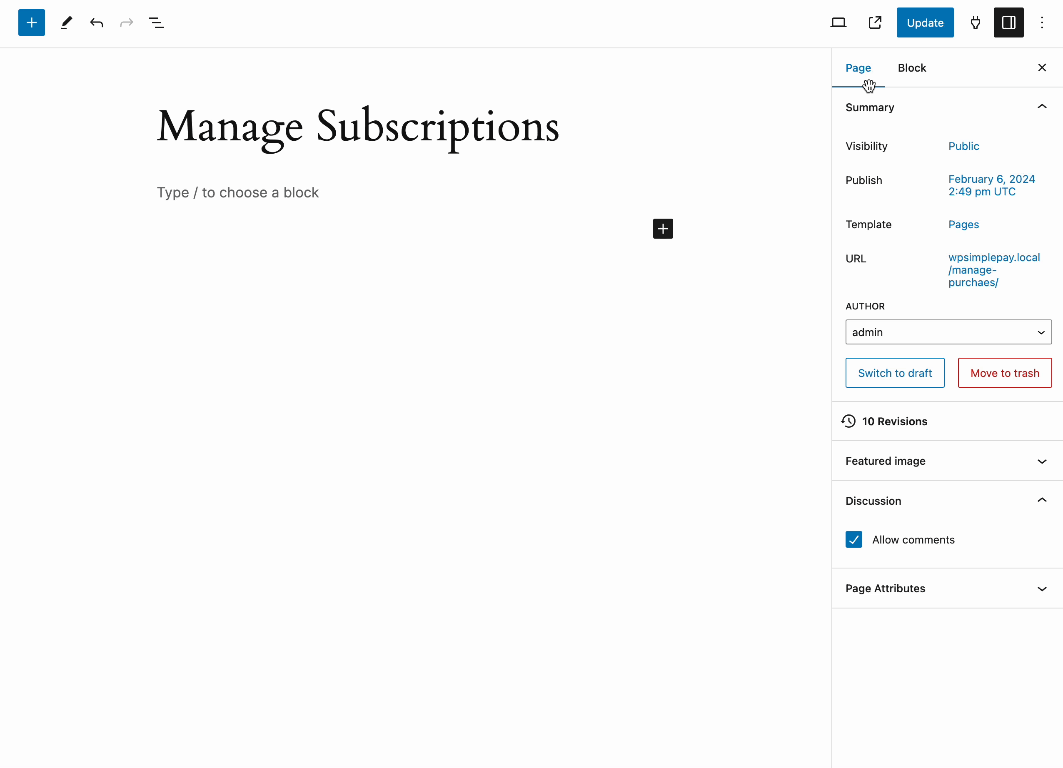Expand the Featured image section
Viewport: 1063px width, 768px height.
(x=946, y=461)
